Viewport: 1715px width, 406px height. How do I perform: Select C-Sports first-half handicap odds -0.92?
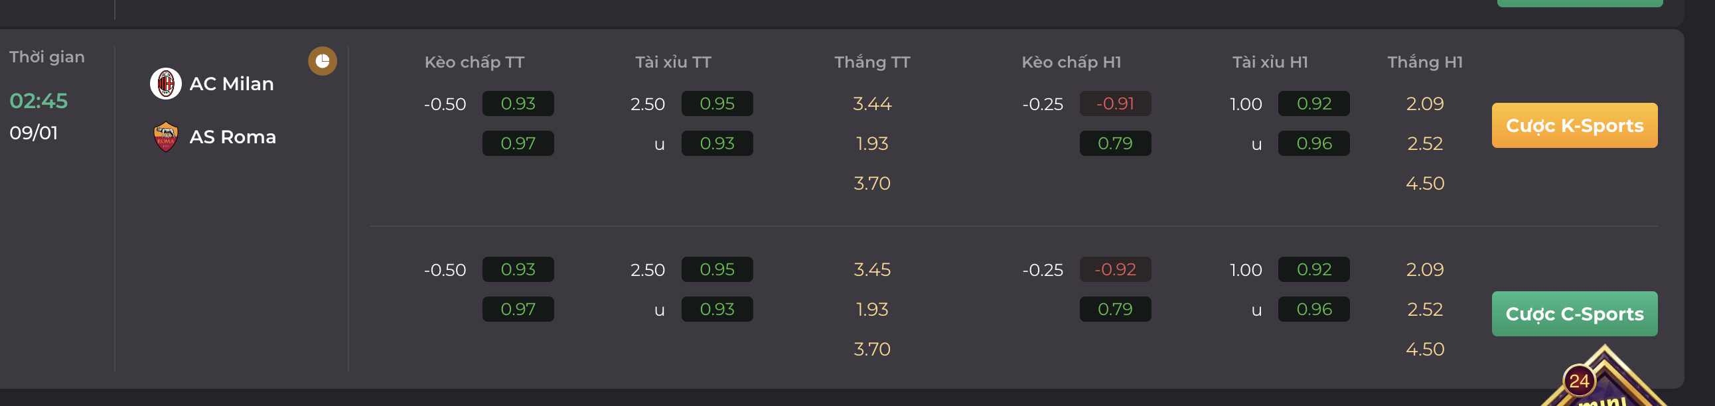(1115, 269)
